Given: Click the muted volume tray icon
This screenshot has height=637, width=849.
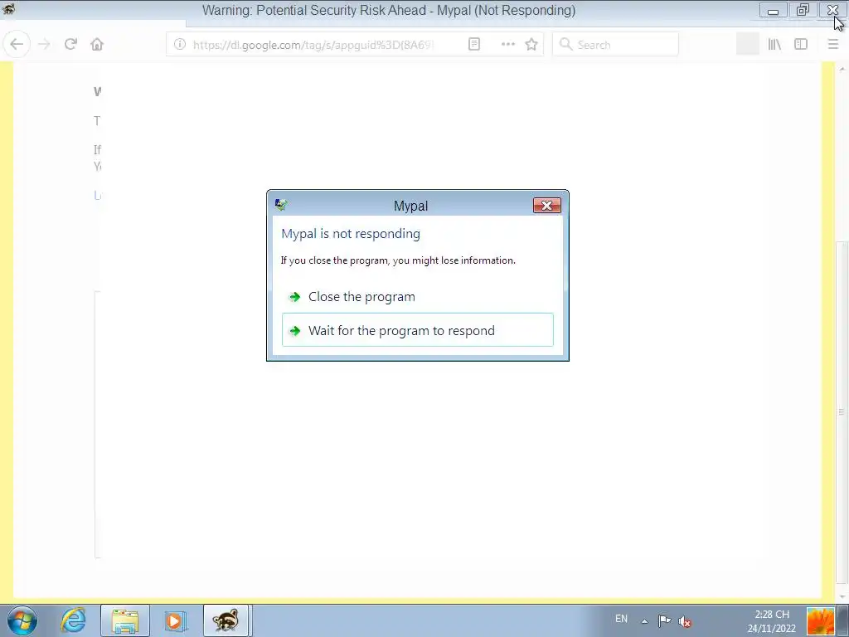Looking at the screenshot, I should (x=684, y=621).
